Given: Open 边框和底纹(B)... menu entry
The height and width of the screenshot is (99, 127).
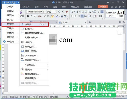Looking at the screenshot, I should coord(34,37).
